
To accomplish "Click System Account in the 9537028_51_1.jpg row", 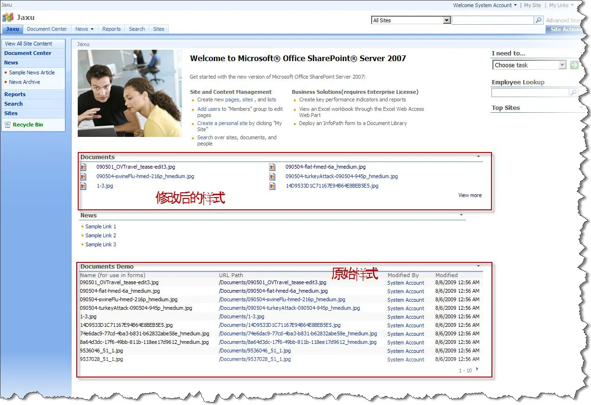I will (406, 360).
